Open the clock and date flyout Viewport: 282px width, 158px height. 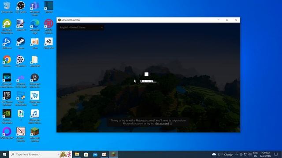[x=265, y=154]
